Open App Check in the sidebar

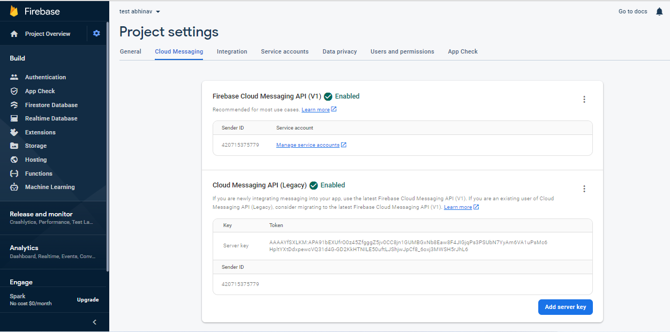(40, 91)
